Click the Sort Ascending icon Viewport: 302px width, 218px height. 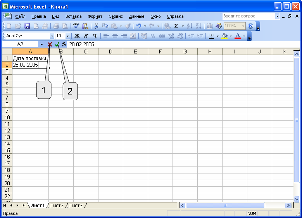click(x=189, y=26)
